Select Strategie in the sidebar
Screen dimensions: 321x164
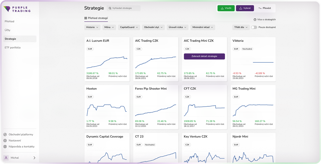[20, 39]
